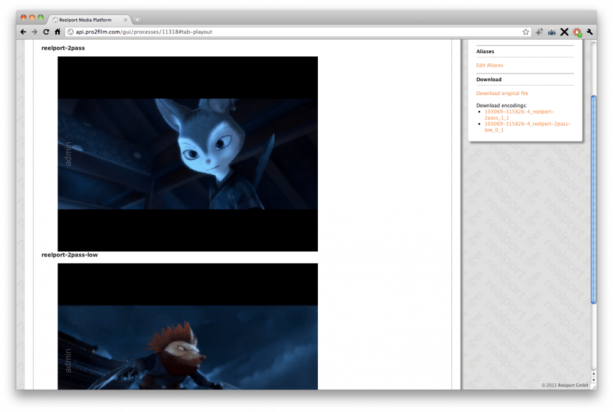Click the Download section heading

coord(488,80)
